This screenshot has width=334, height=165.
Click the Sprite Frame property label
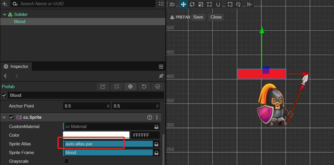point(21,153)
